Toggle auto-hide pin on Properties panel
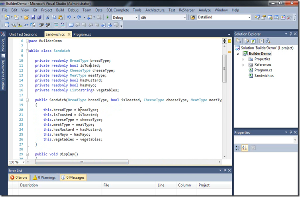The height and width of the screenshot is (197, 300). pos(290,132)
